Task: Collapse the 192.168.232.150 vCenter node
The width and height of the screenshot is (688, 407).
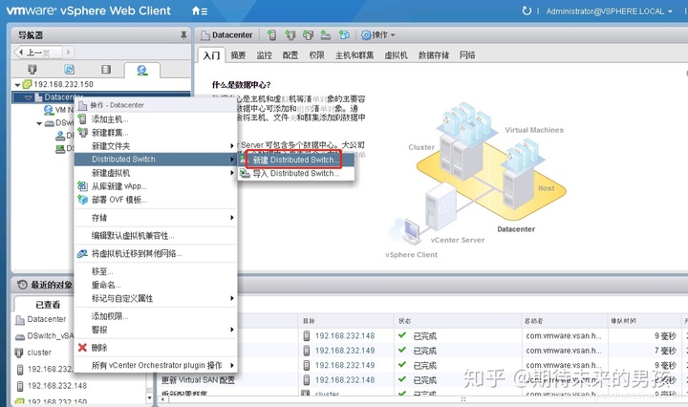Action: coord(17,85)
